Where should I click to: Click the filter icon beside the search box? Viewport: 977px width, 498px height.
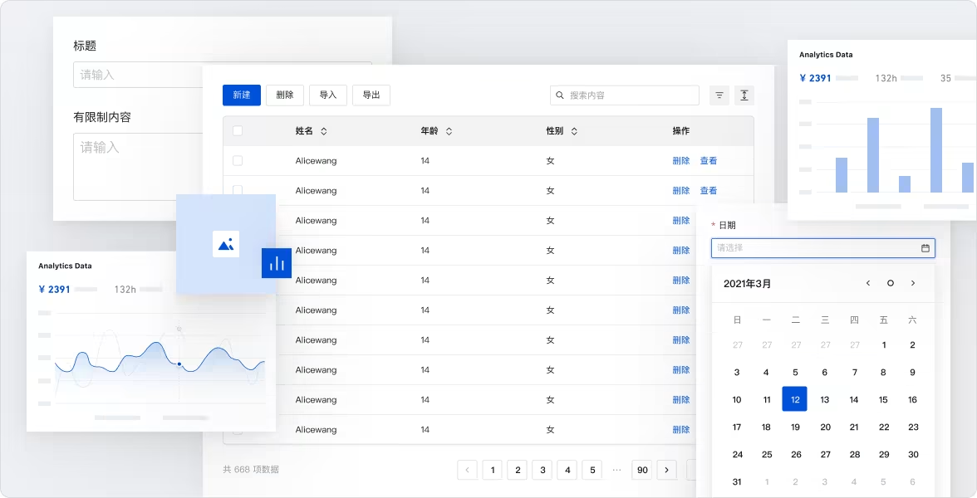click(x=719, y=95)
